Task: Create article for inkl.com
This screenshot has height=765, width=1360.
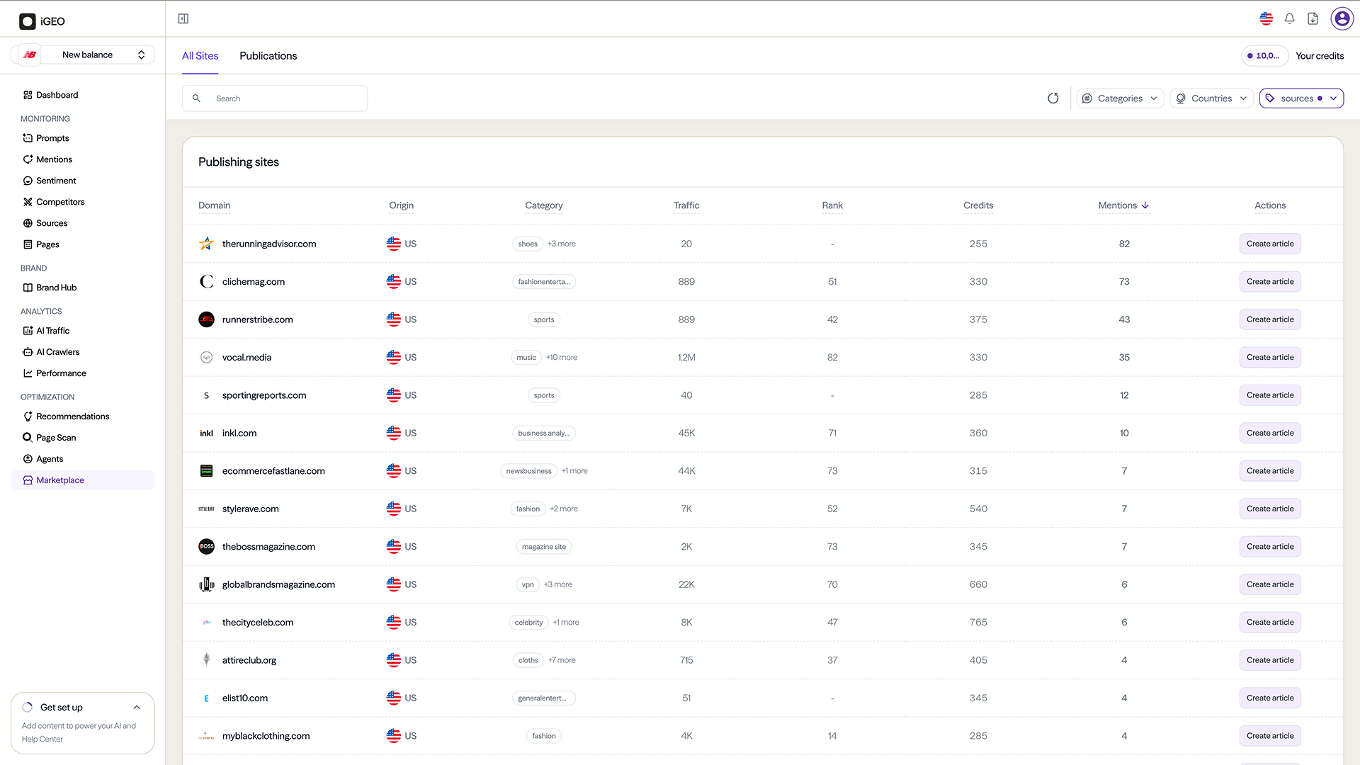Action: [x=1270, y=433]
